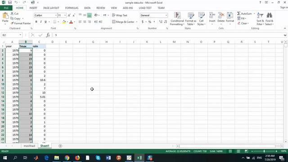
Task: Click the Accounting dollar format icon
Action: (x=143, y=22)
